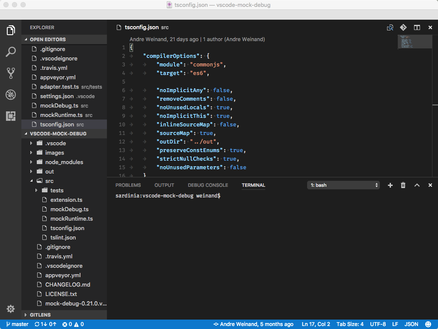Select the Terminal tab
Viewport: 438px width, 329px height.
click(253, 185)
